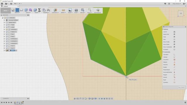Toggle the Sketch Grid checkbox

[174, 34]
